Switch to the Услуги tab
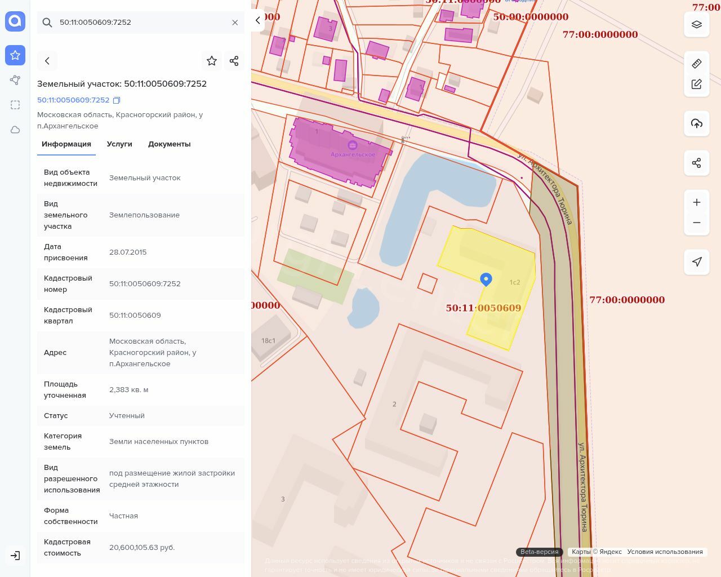The height and width of the screenshot is (577, 721). click(x=119, y=144)
